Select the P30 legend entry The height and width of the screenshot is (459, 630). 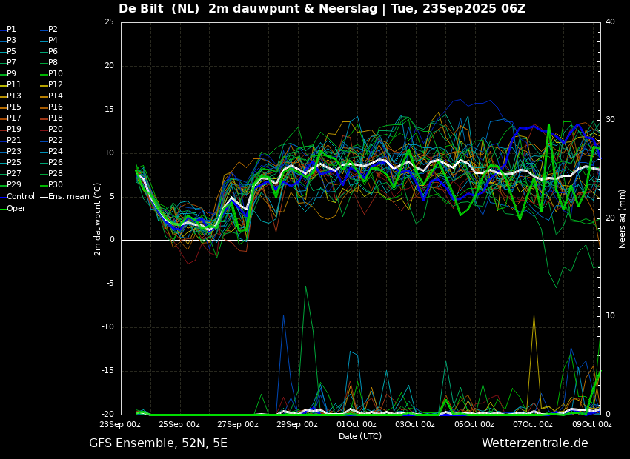coord(55,185)
